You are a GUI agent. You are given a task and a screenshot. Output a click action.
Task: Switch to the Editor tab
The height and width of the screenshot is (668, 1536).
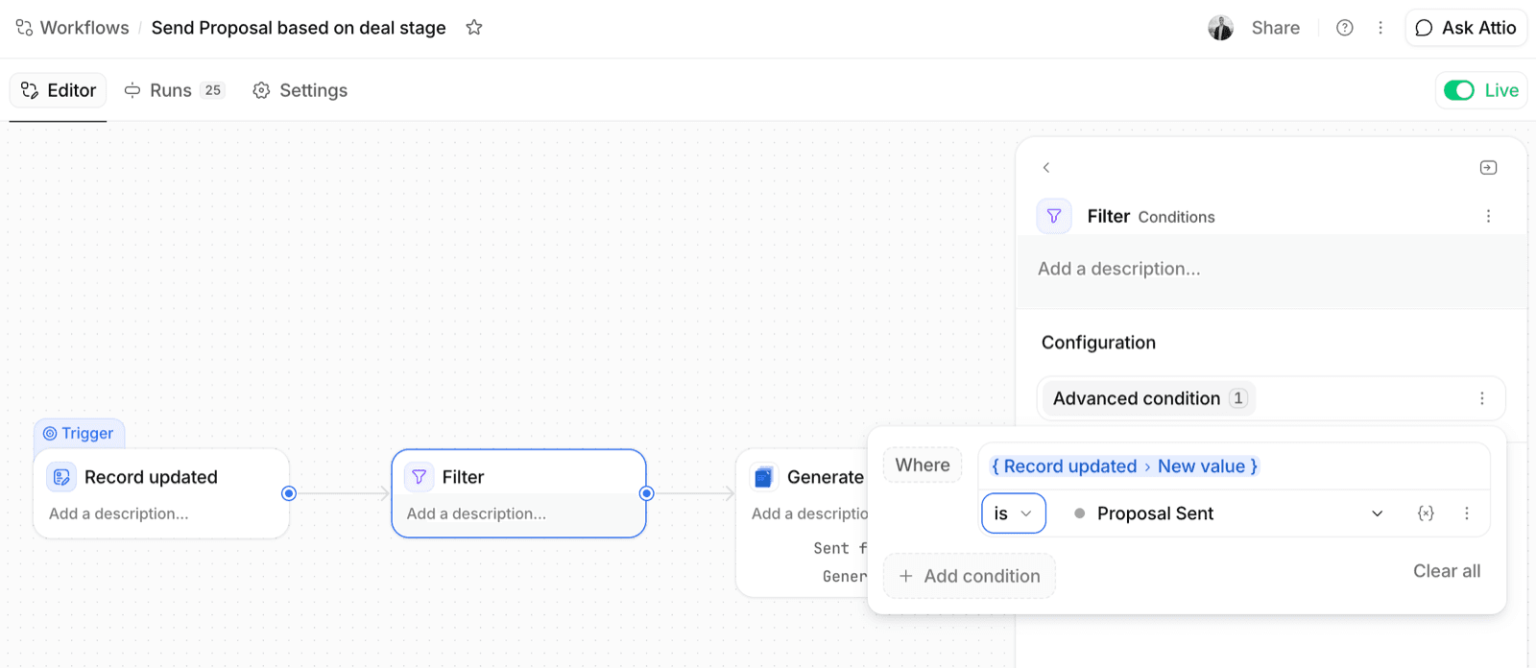click(x=58, y=90)
